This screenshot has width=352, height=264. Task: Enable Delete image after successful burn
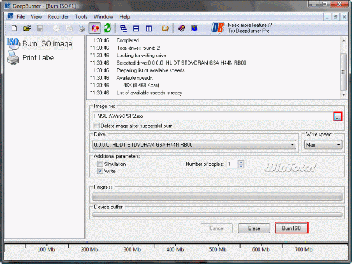tap(97, 126)
